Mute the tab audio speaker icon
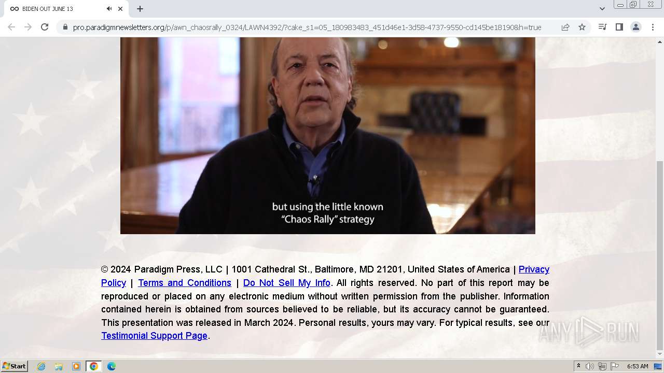The image size is (664, 373). (x=109, y=9)
